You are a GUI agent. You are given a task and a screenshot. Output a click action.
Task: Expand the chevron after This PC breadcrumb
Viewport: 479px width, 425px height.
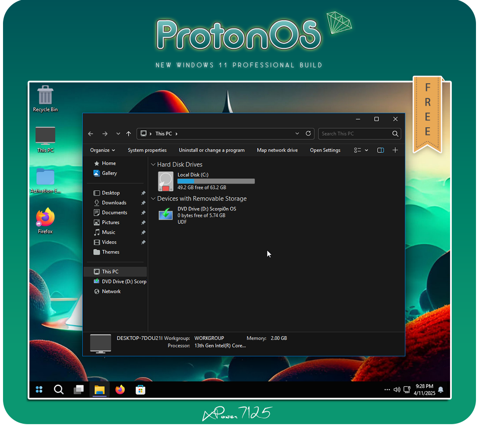(x=176, y=134)
